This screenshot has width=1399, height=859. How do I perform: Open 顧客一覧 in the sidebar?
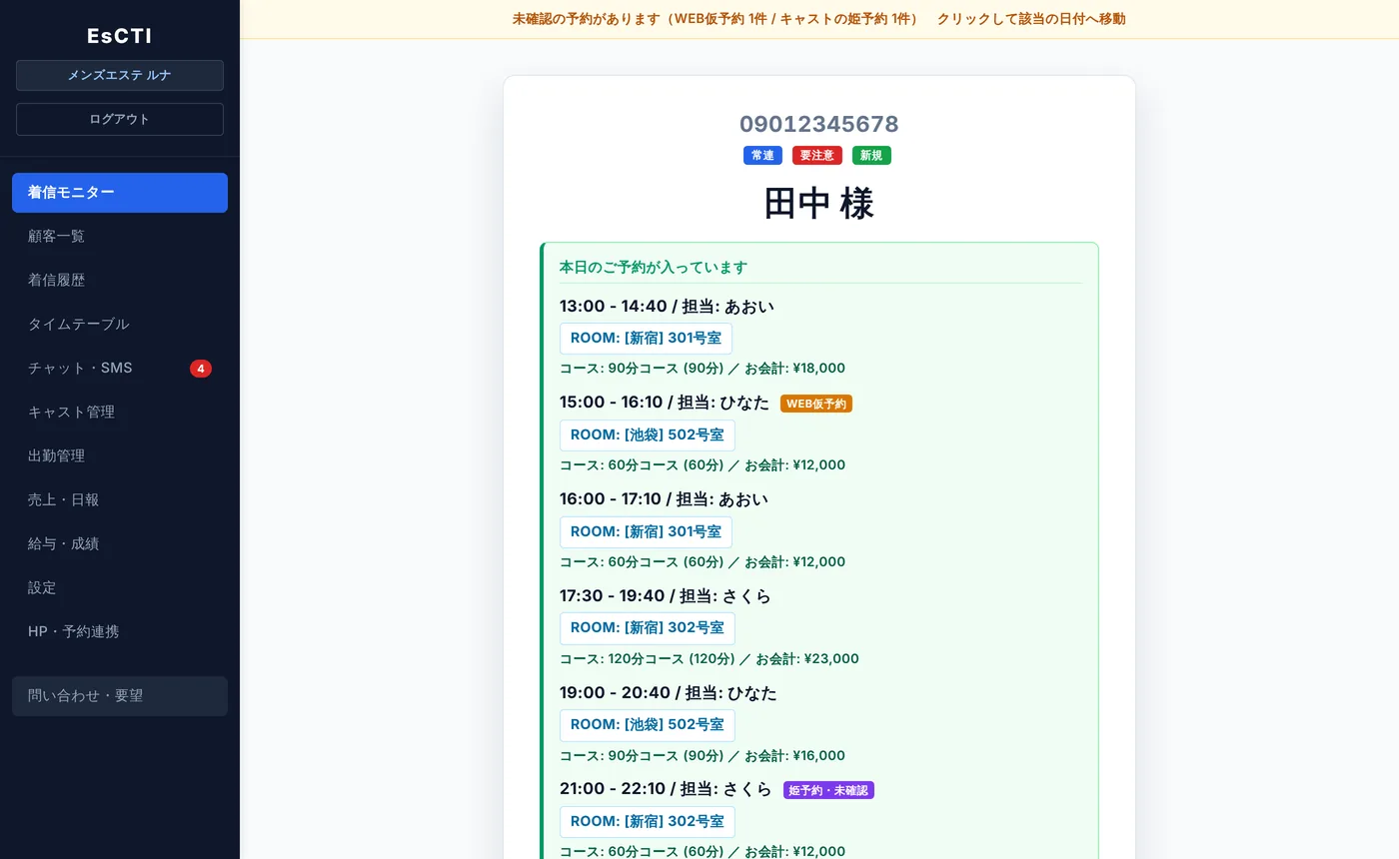pyautogui.click(x=120, y=237)
